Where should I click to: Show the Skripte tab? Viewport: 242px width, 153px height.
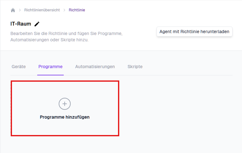(135, 67)
